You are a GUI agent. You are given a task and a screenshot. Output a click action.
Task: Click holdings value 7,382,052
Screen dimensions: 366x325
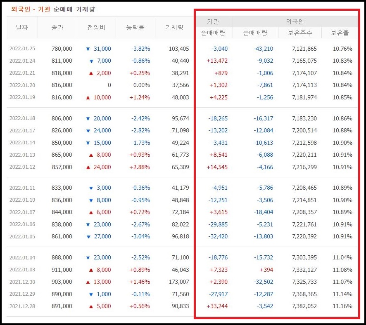pyautogui.click(x=304, y=306)
